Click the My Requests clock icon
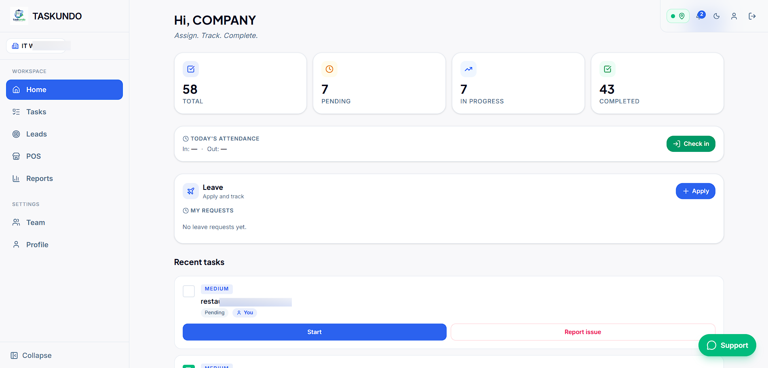Viewport: 768px width, 368px height. point(186,210)
